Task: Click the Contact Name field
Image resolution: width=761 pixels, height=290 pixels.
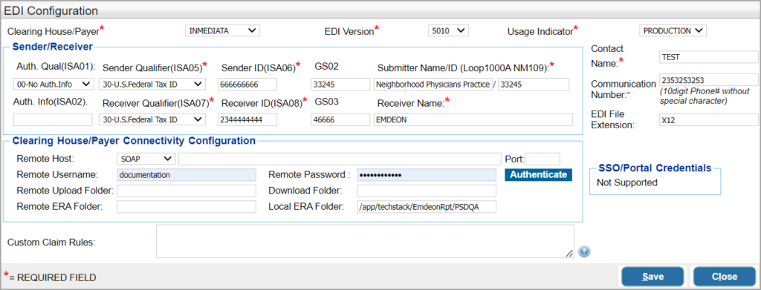Action: [x=708, y=56]
